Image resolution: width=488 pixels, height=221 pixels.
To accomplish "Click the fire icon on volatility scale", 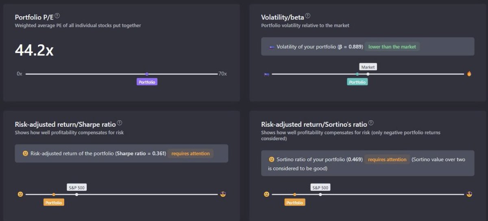I will pyautogui.click(x=469, y=74).
